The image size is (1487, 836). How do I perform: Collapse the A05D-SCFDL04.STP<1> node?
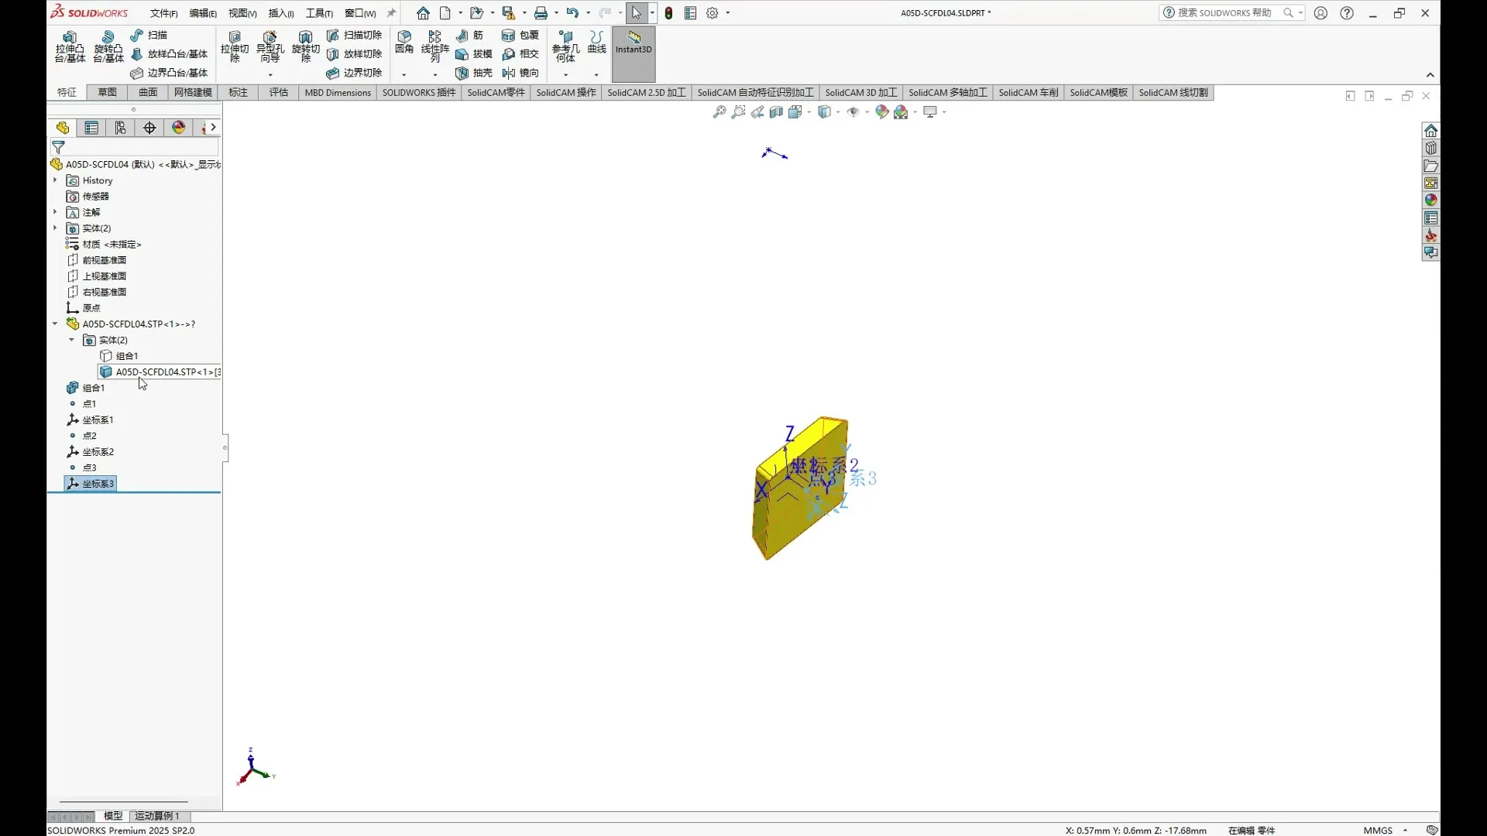[x=55, y=324]
